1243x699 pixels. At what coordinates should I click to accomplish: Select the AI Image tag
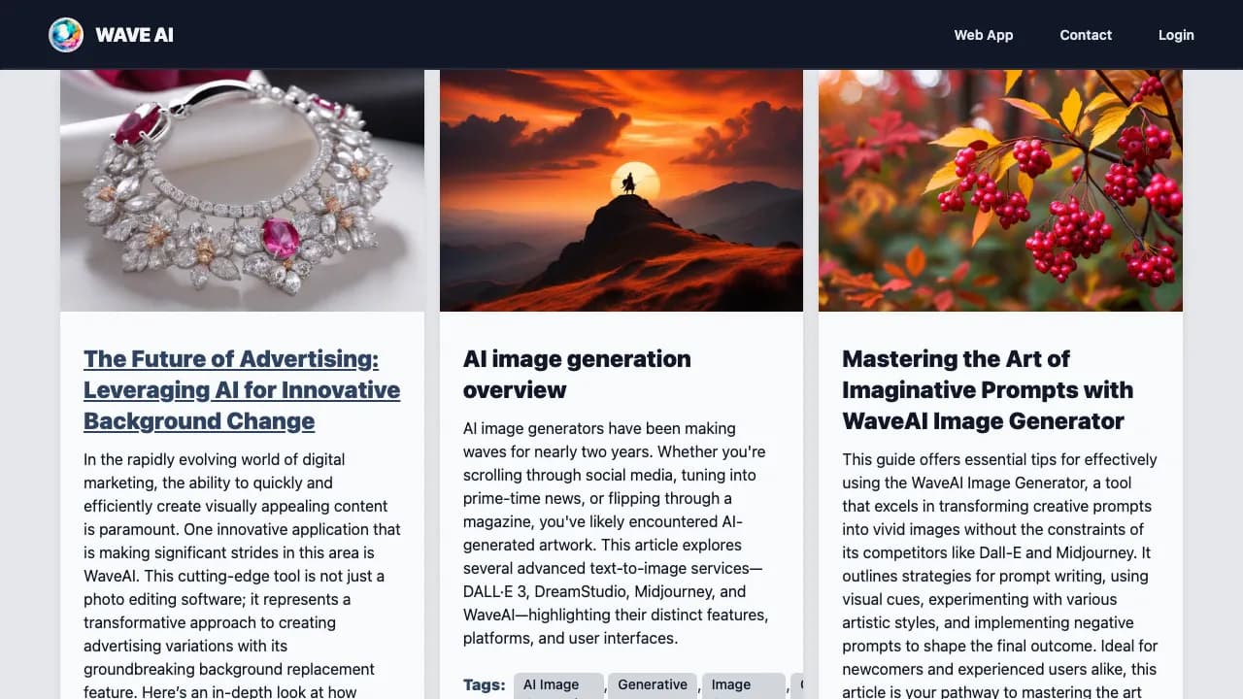(558, 686)
